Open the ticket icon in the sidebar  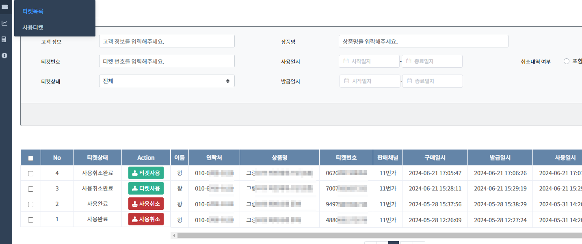(x=4, y=7)
